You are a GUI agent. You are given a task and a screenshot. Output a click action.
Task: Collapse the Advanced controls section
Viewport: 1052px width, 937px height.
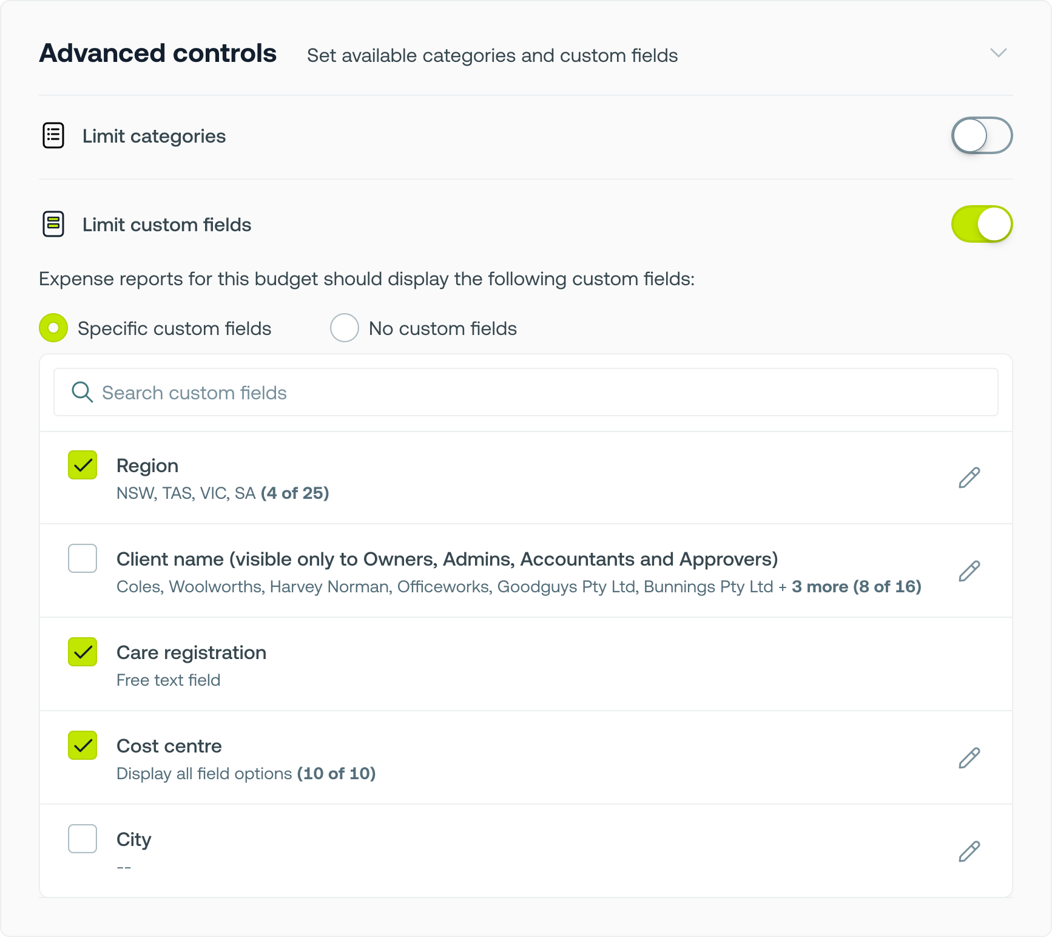(x=998, y=53)
